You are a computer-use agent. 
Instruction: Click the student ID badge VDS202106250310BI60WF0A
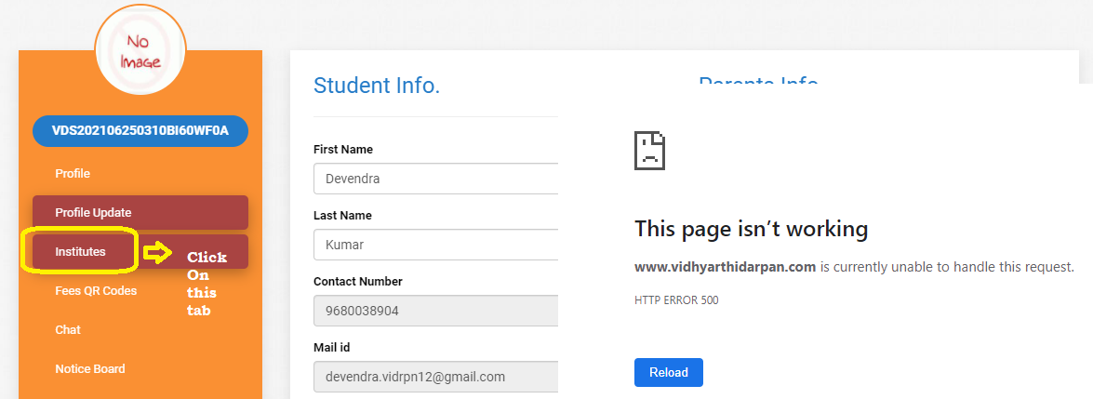[140, 131]
